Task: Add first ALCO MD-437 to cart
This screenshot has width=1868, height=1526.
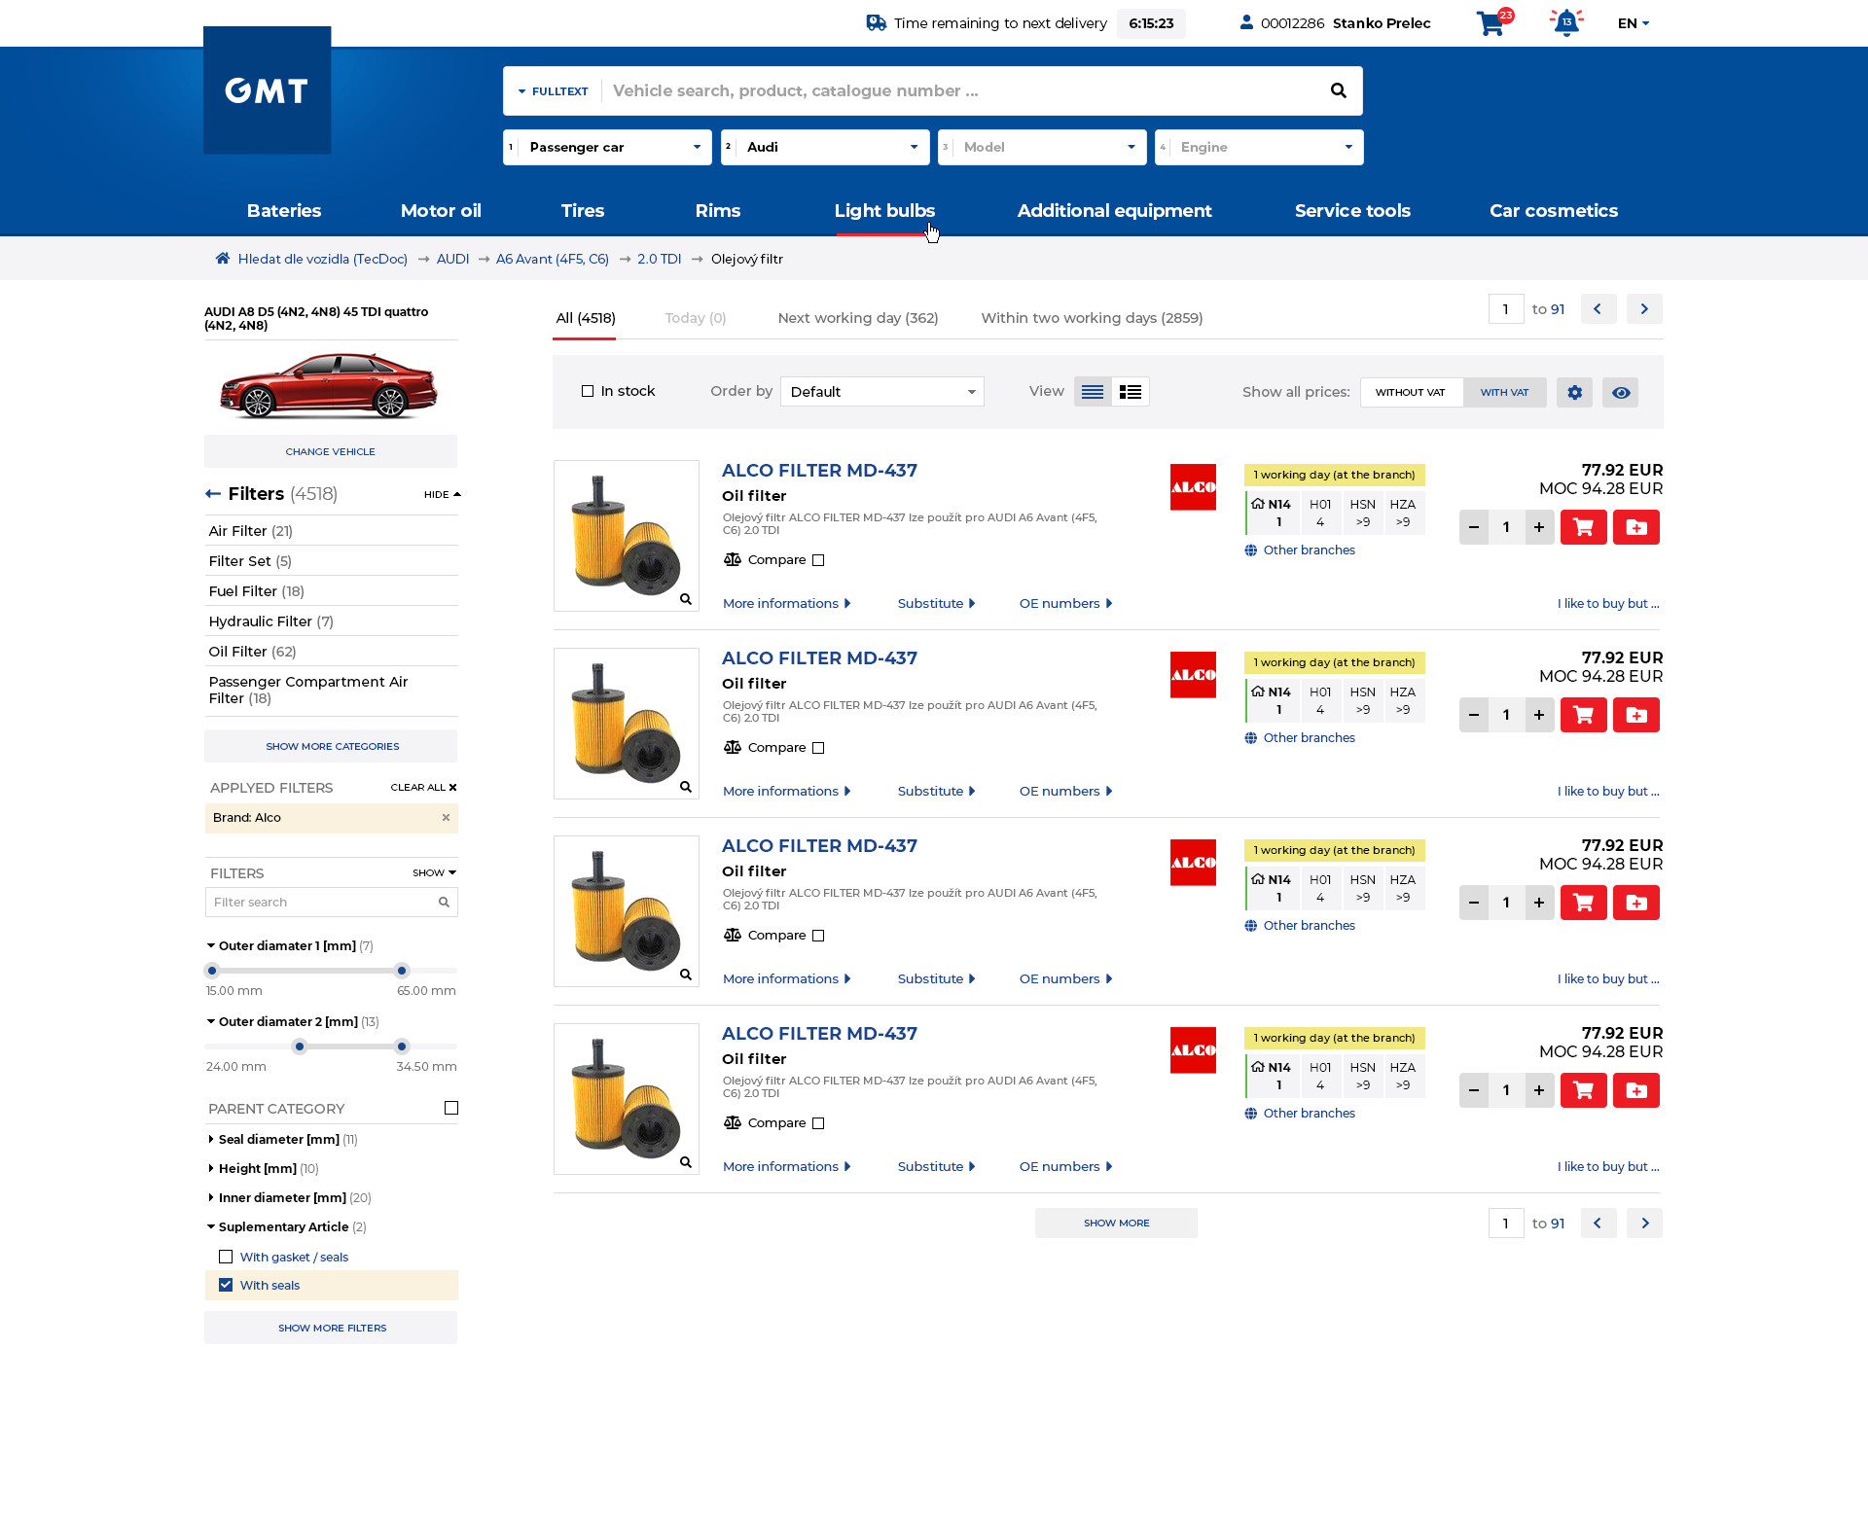Action: coord(1583,527)
